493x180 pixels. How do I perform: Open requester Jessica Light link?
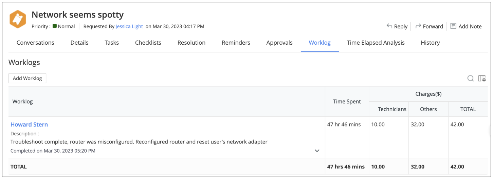coord(129,26)
